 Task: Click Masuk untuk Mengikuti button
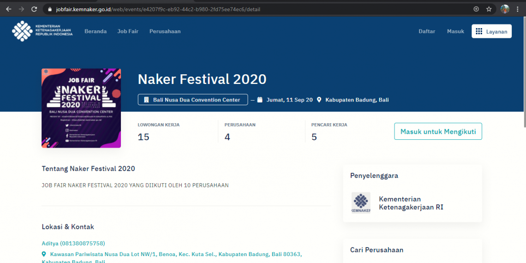(438, 131)
